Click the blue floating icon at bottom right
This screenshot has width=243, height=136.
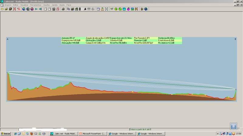point(233,126)
